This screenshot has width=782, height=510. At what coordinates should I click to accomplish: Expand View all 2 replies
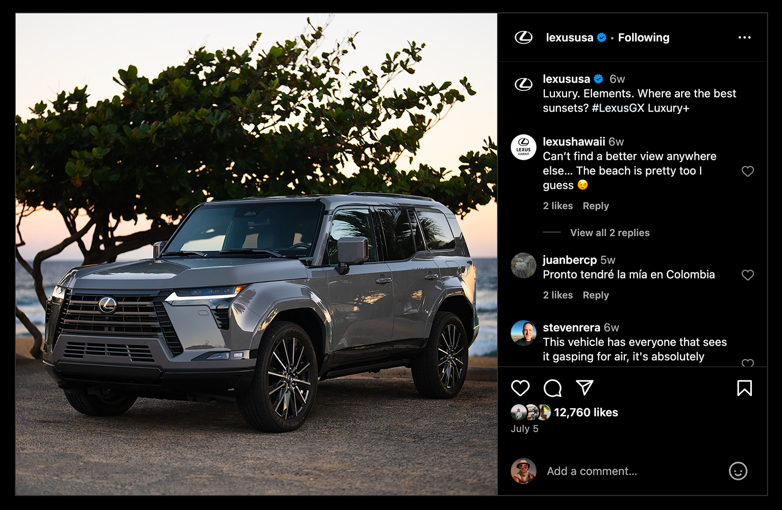point(610,233)
